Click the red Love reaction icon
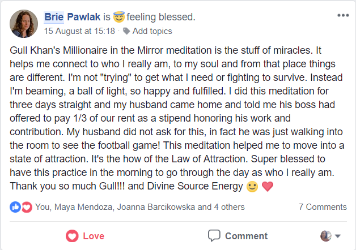 tap(25, 207)
